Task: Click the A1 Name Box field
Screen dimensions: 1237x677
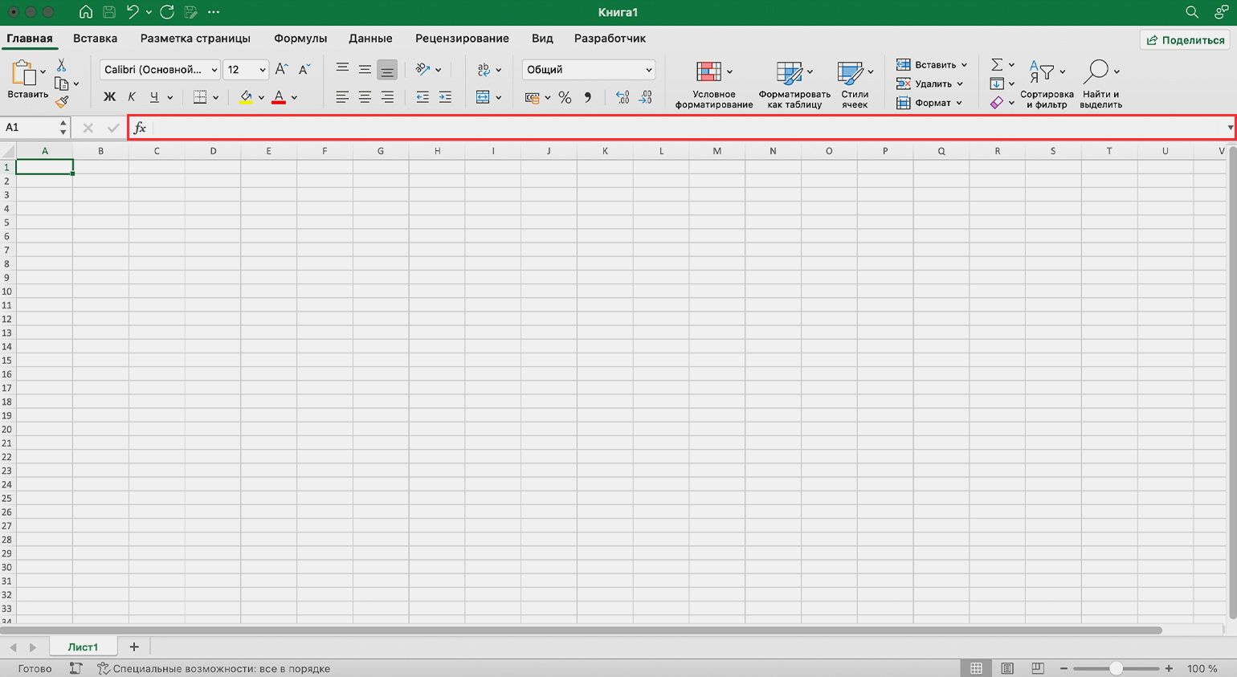Action: pos(31,128)
